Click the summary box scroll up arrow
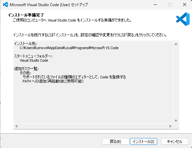This screenshot has width=192, height=148. (x=176, y=44)
